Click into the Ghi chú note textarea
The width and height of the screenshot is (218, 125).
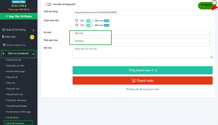click(143, 52)
